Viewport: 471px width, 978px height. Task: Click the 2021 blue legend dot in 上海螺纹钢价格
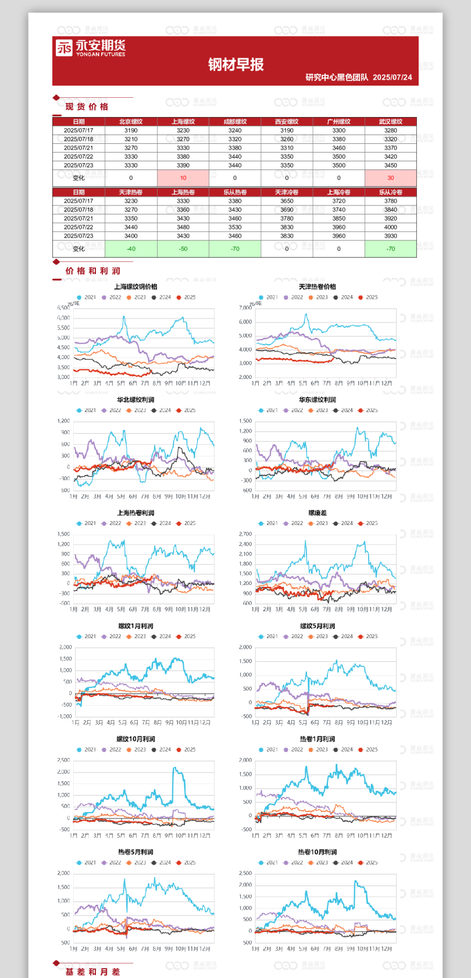(79, 297)
